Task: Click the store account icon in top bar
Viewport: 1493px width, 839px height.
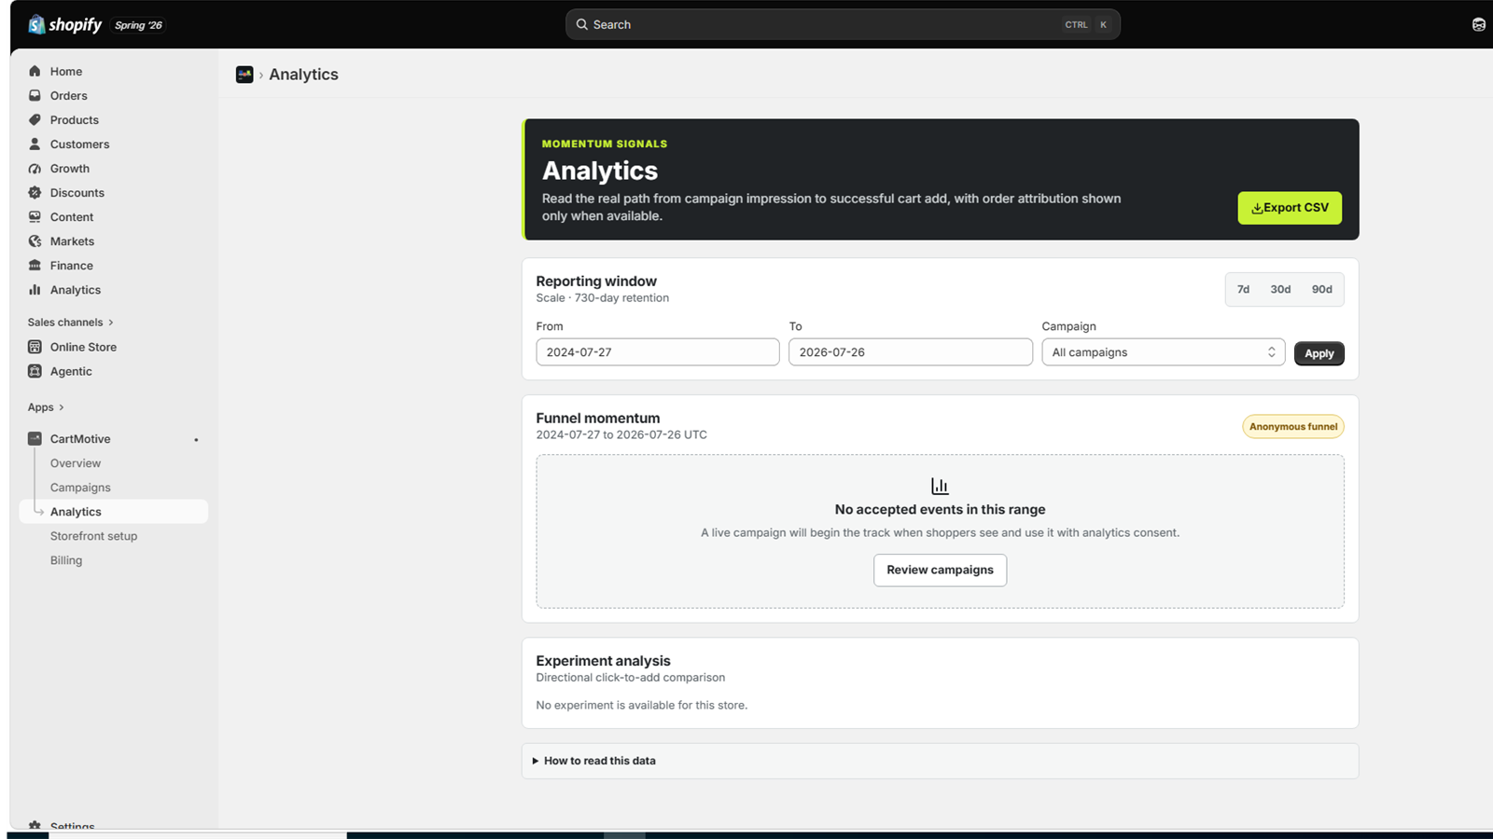Action: pyautogui.click(x=1479, y=24)
